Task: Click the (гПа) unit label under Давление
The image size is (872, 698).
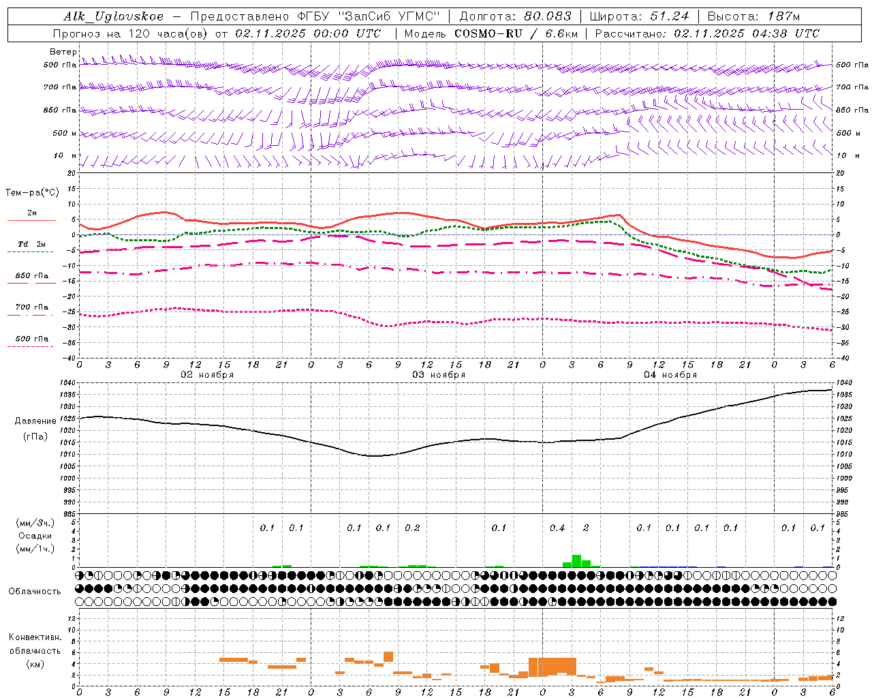Action: pyautogui.click(x=35, y=437)
